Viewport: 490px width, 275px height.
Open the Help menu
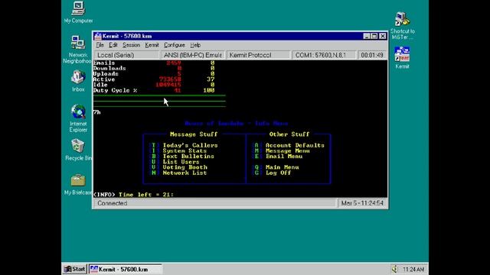click(x=195, y=45)
